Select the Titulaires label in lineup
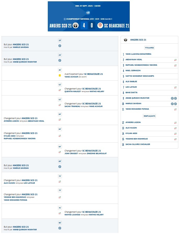This screenshot has width=183, height=236. tap(149, 48)
